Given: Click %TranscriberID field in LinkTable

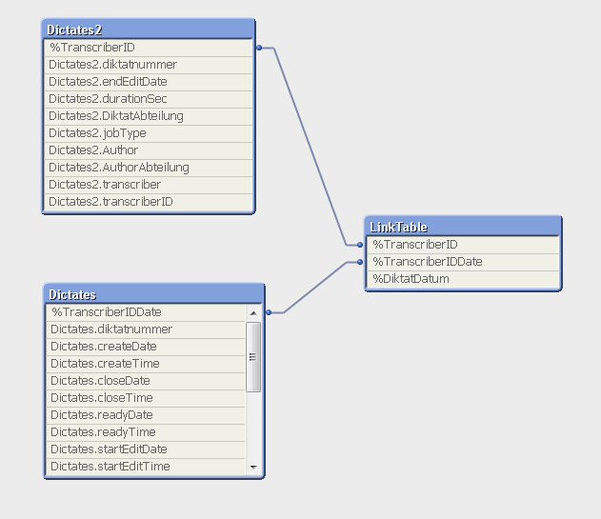Looking at the screenshot, I should 463,245.
